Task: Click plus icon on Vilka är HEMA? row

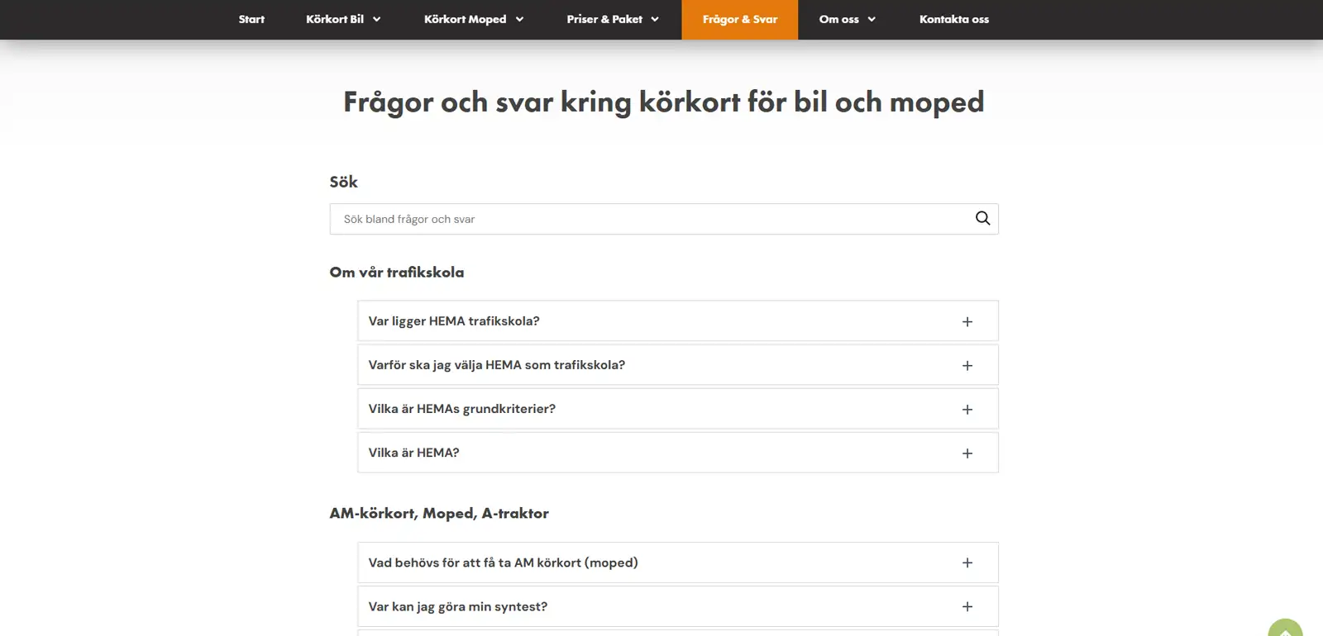Action: pos(967,453)
